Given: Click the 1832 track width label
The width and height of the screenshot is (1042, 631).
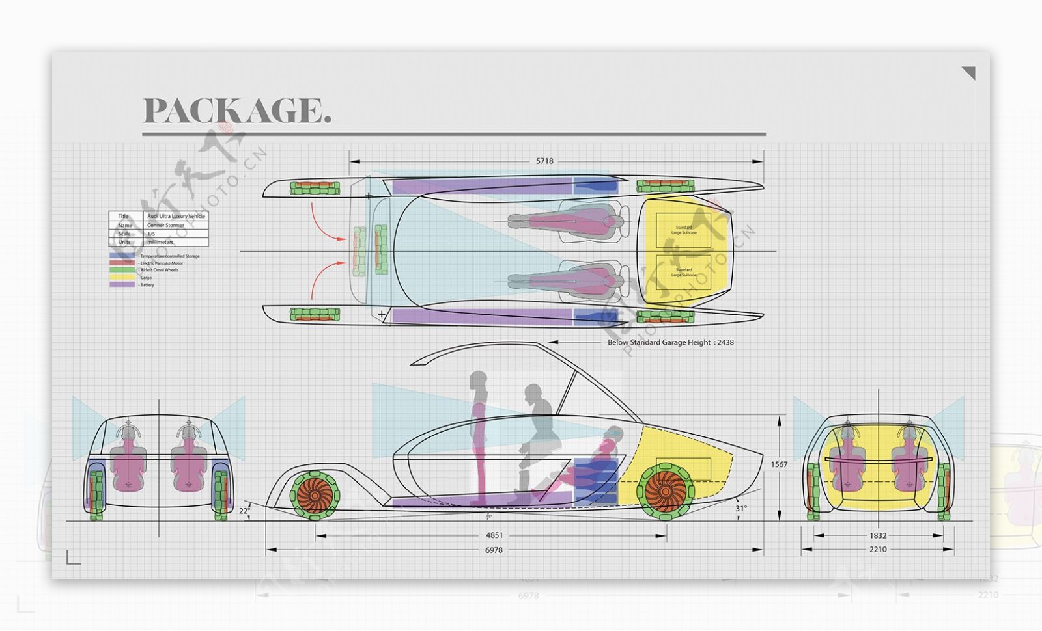Looking at the screenshot, I should 878,535.
